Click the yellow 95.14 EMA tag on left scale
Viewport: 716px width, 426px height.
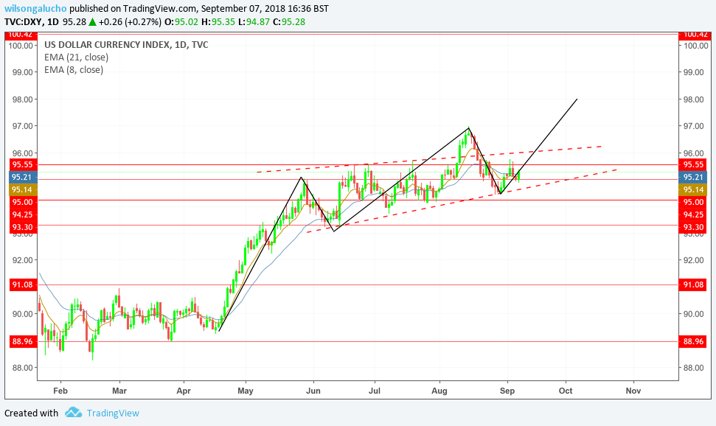(22, 189)
